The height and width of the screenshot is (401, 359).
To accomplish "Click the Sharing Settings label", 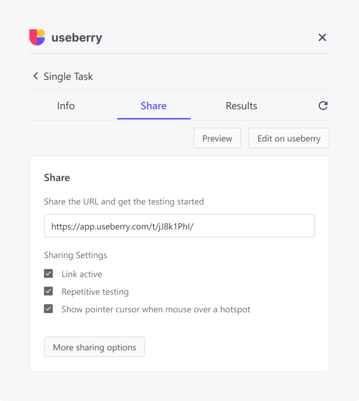I will tap(76, 255).
